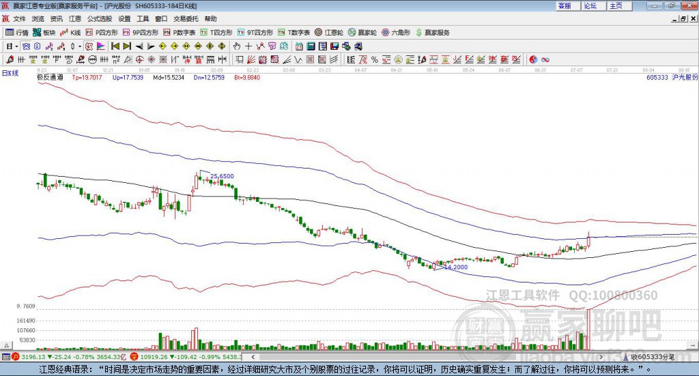Open 赢家服务 with the dollar icon
The image size is (699, 376).
point(432,33)
